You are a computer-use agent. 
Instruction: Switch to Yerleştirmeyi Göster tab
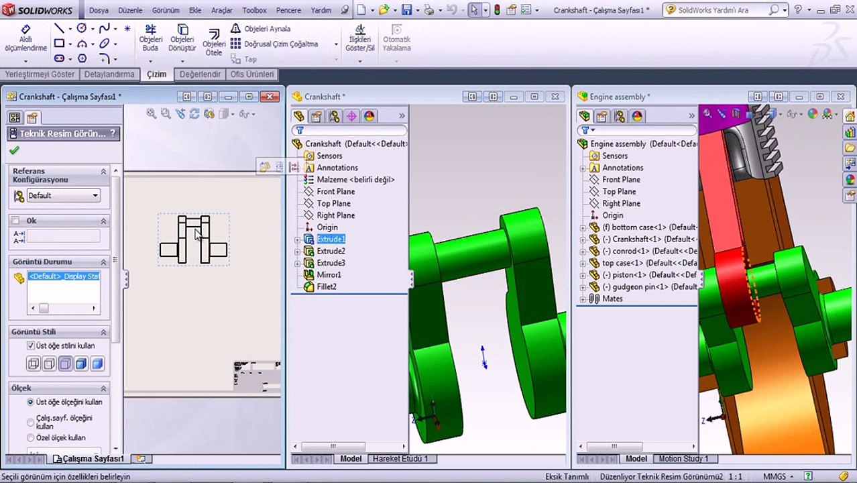coord(40,74)
